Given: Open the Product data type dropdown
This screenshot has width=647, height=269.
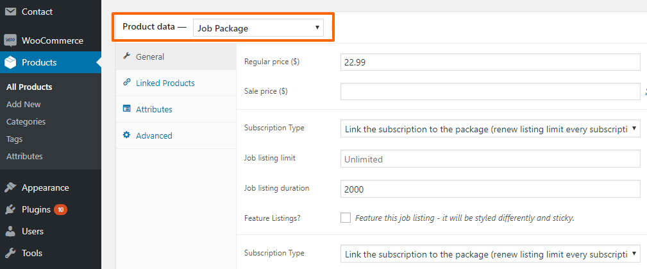Looking at the screenshot, I should (258, 28).
